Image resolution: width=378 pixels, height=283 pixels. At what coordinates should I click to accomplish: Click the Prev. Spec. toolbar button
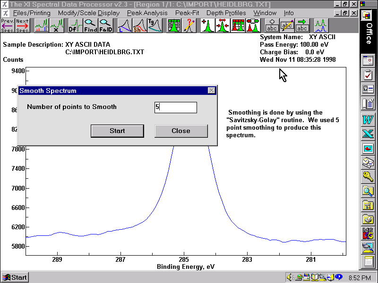(x=7, y=25)
